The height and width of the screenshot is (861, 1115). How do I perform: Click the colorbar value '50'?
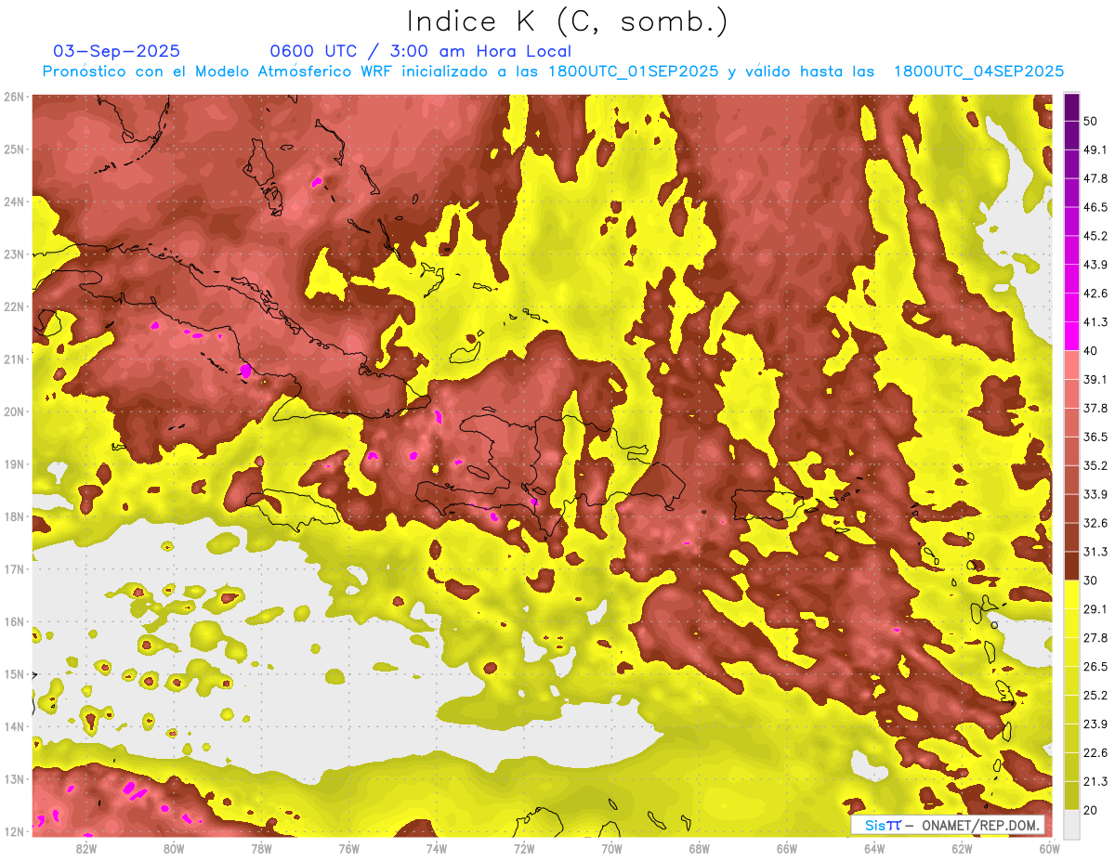1090,121
